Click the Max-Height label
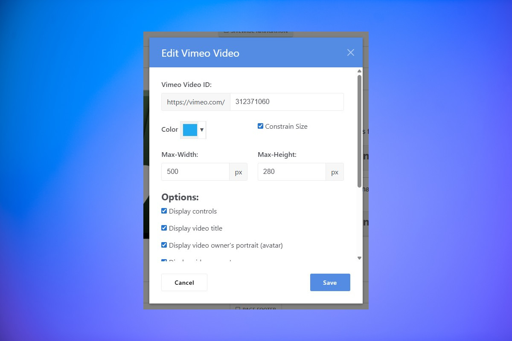This screenshot has height=341, width=512. pos(277,155)
